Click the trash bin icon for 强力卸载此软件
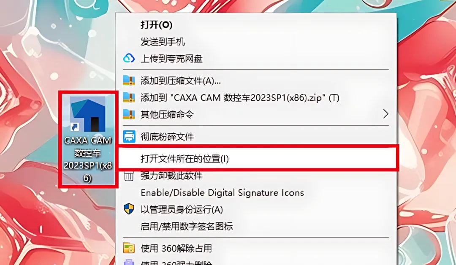This screenshot has width=456, height=265. (129, 175)
